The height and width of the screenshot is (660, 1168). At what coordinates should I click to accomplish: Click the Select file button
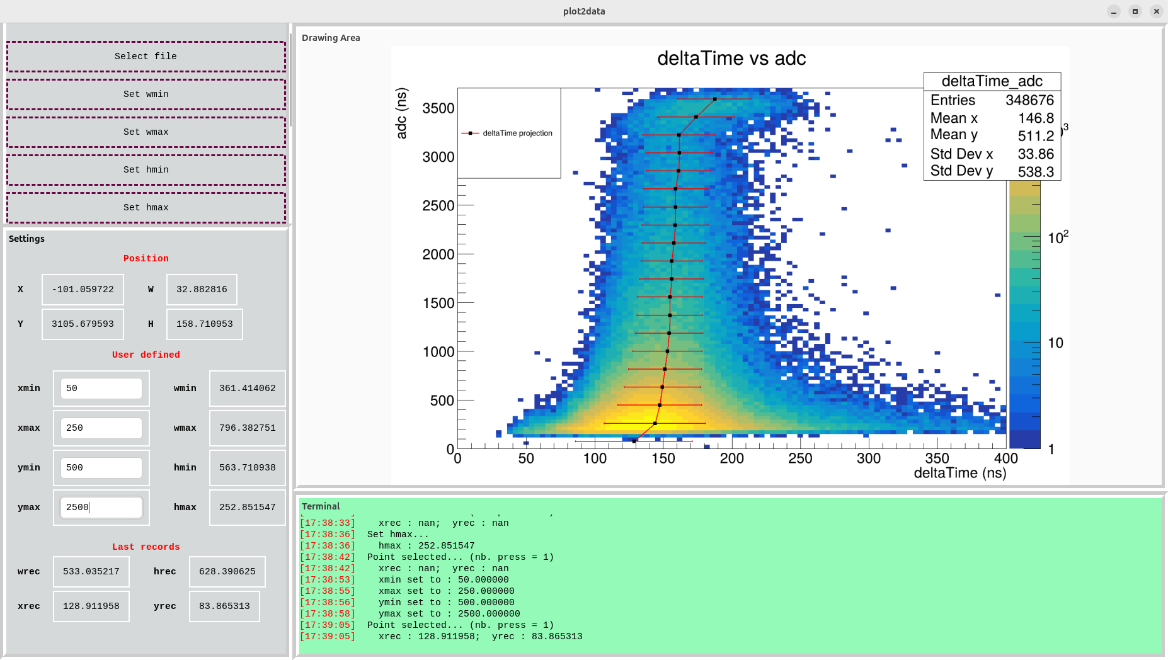(x=146, y=57)
